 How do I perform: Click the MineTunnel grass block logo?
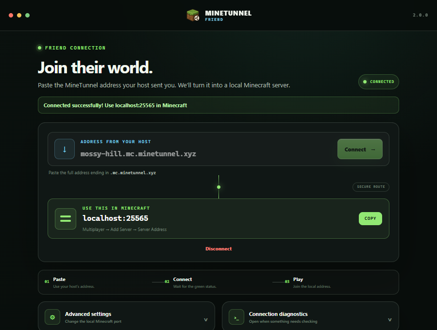[193, 16]
